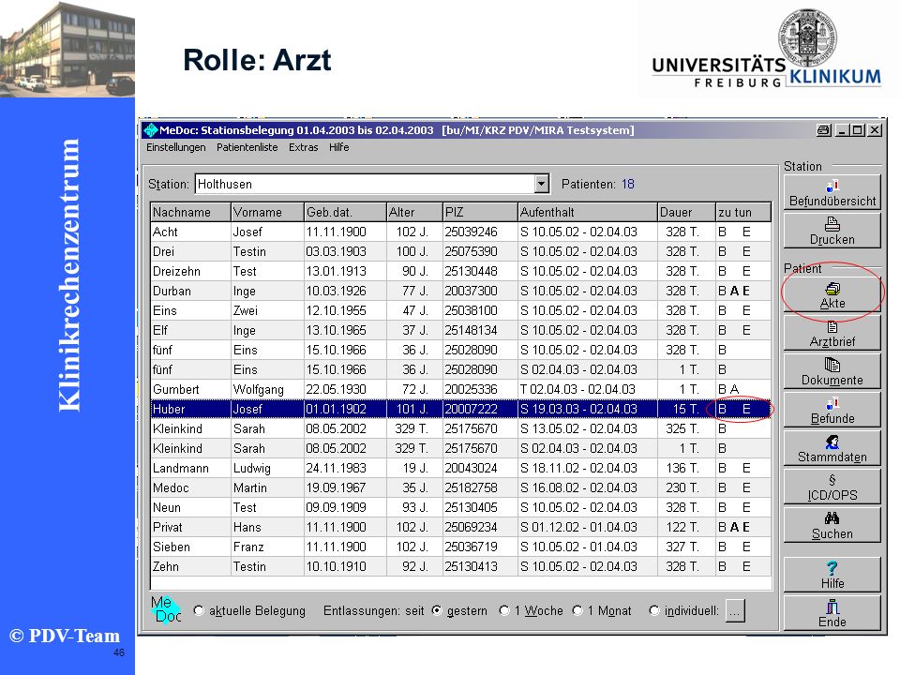Sort by the Geb.dat. column header
This screenshot has height=675, width=900.
(345, 213)
